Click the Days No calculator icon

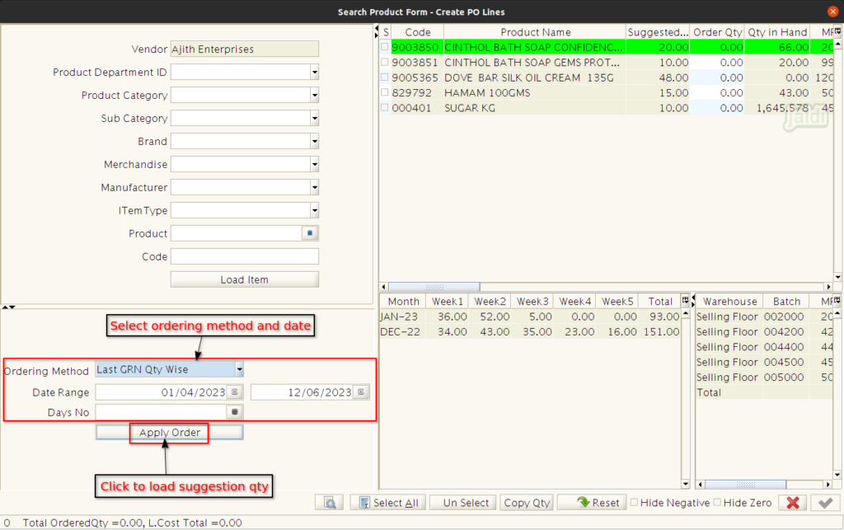tap(235, 412)
